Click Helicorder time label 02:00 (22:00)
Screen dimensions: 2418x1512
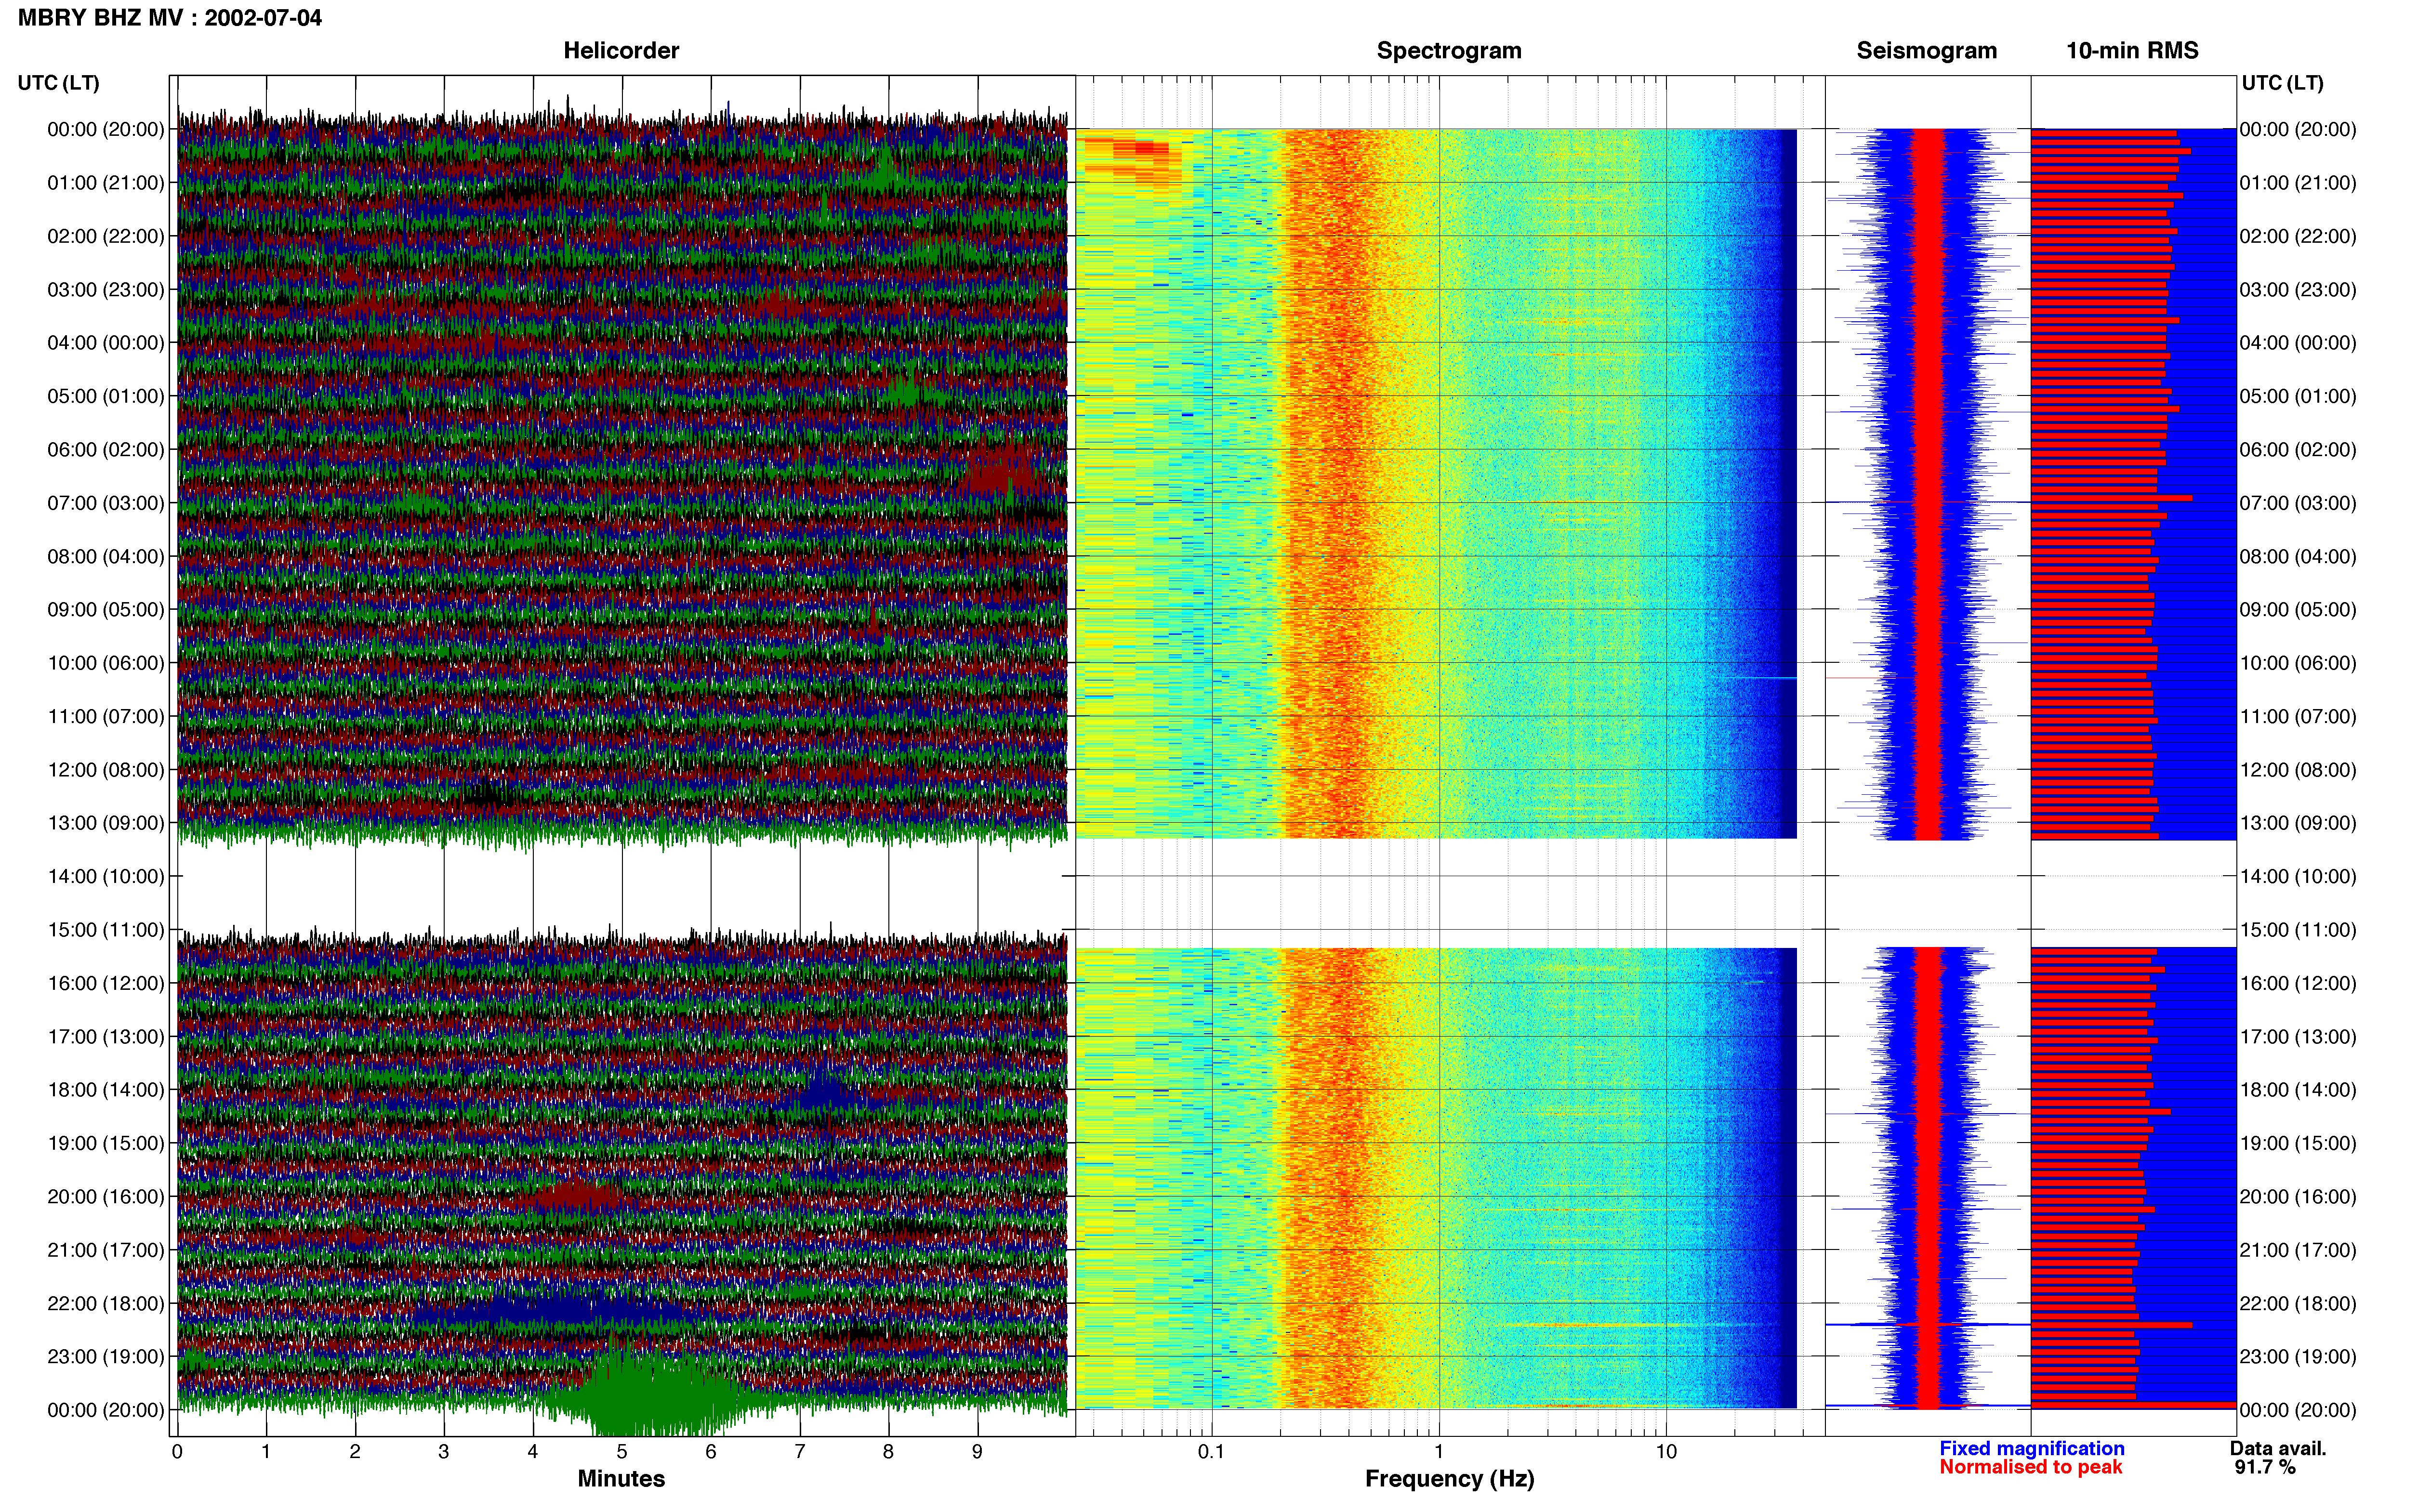click(106, 237)
